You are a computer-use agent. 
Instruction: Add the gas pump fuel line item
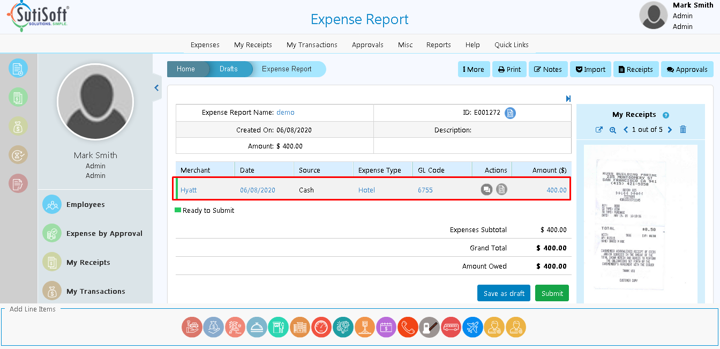point(278,327)
